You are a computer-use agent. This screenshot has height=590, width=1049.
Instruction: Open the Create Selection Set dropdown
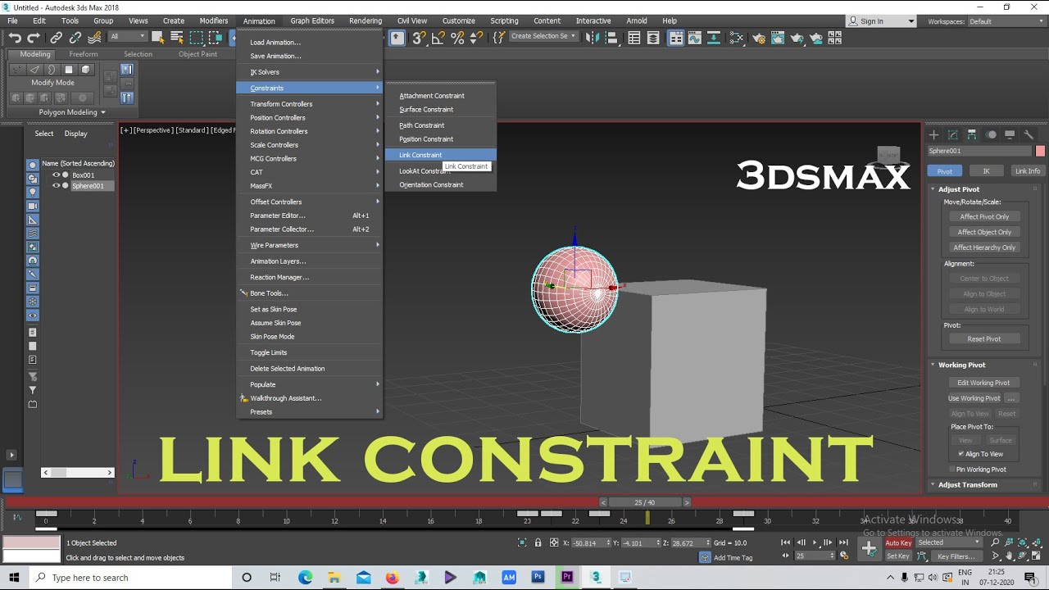point(544,36)
